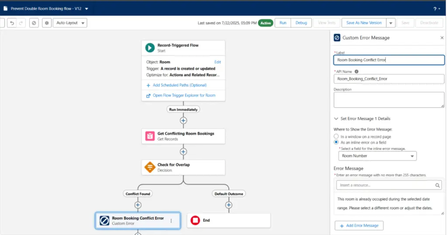
Task: Collapse Set Error Message 1 Details section
Action: coord(336,119)
